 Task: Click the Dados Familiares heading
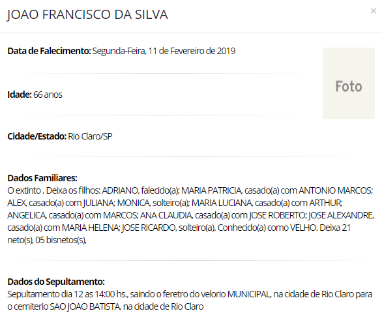pos(42,178)
